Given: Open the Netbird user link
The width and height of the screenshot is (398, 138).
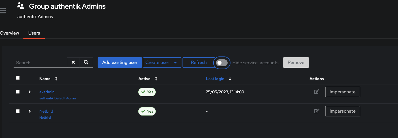Looking at the screenshot, I should (46, 111).
